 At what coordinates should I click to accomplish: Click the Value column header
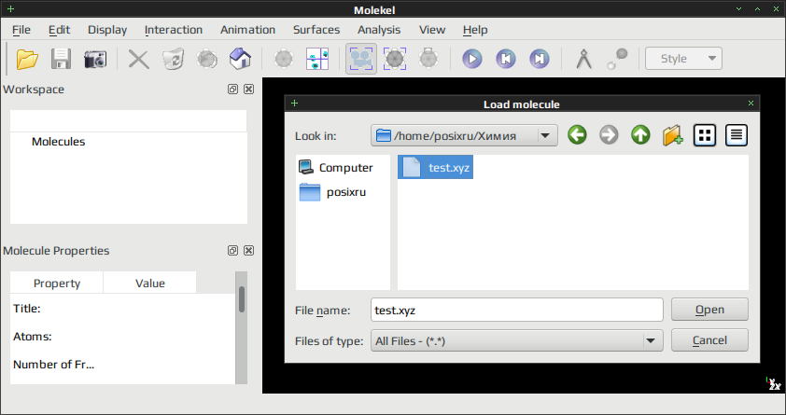pos(150,283)
